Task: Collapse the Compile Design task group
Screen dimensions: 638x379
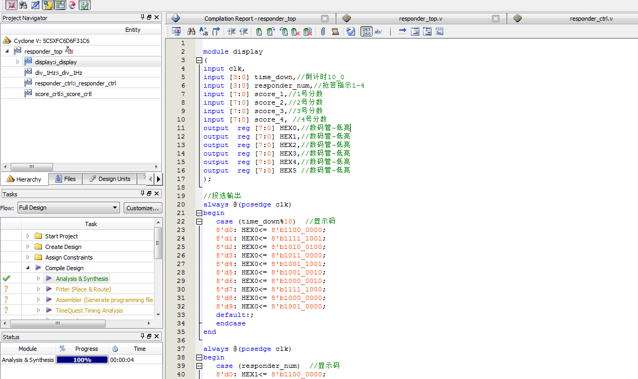Action: (x=28, y=268)
